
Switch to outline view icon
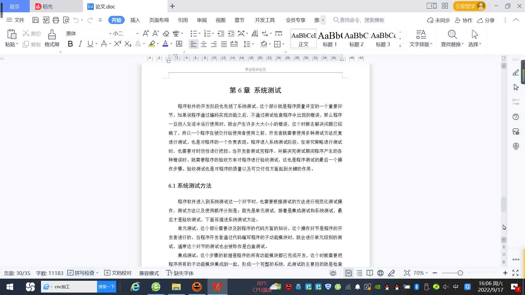tap(359, 273)
